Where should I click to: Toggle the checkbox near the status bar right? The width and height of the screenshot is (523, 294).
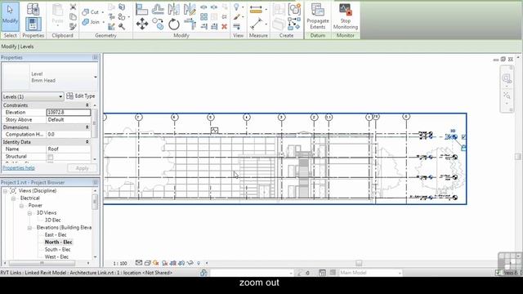click(x=498, y=273)
